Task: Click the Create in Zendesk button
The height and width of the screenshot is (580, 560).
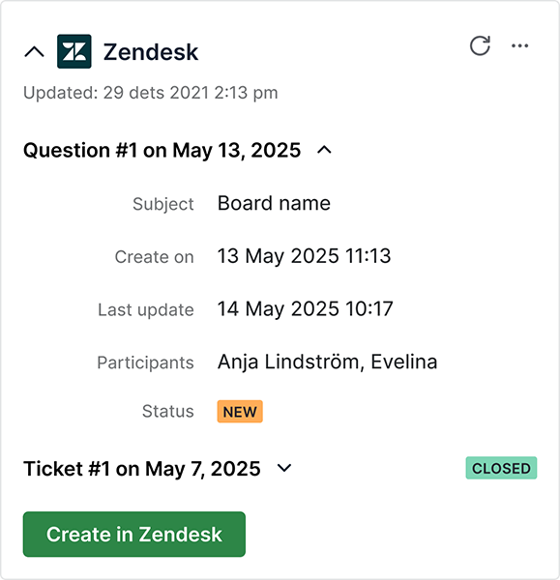Action: click(x=134, y=534)
